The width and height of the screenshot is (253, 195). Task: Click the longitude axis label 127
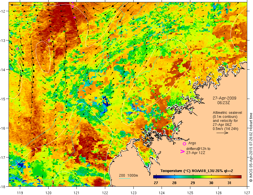coord(247,193)
